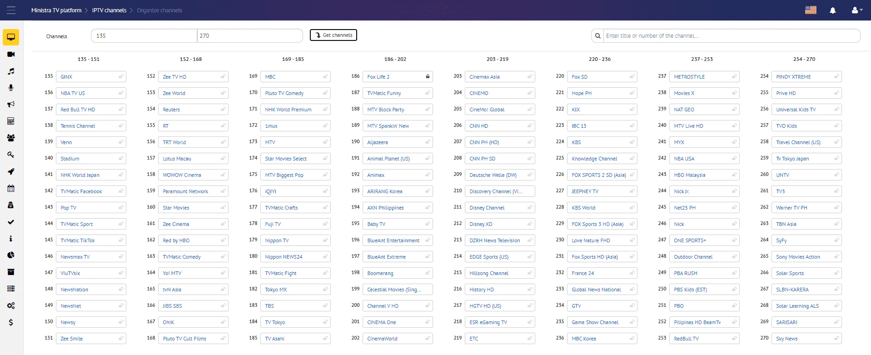871x355 pixels.
Task: Select the monitor IPTV channels sidebar icon
Action: click(x=11, y=37)
